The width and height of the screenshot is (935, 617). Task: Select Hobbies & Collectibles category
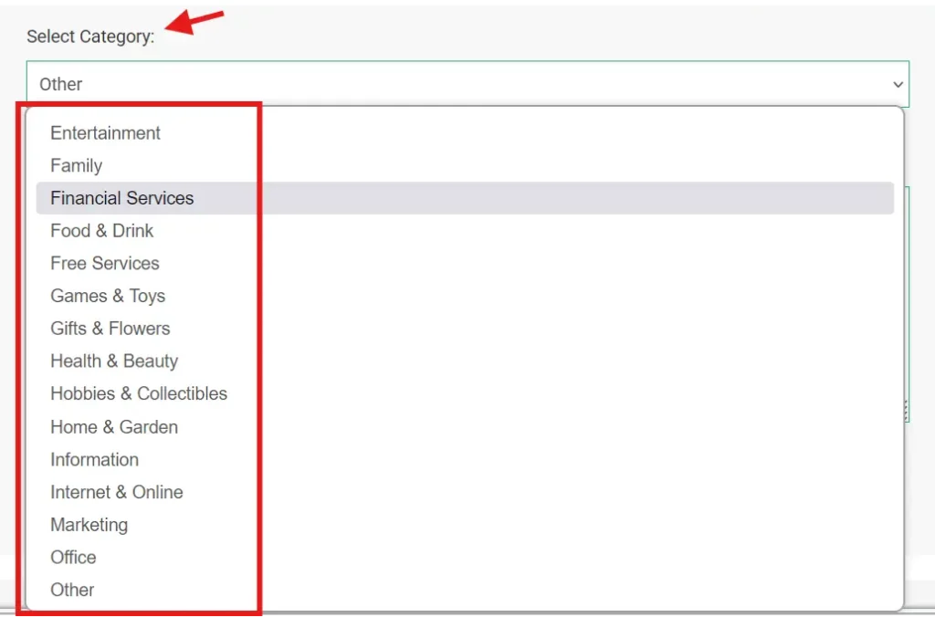point(465,393)
